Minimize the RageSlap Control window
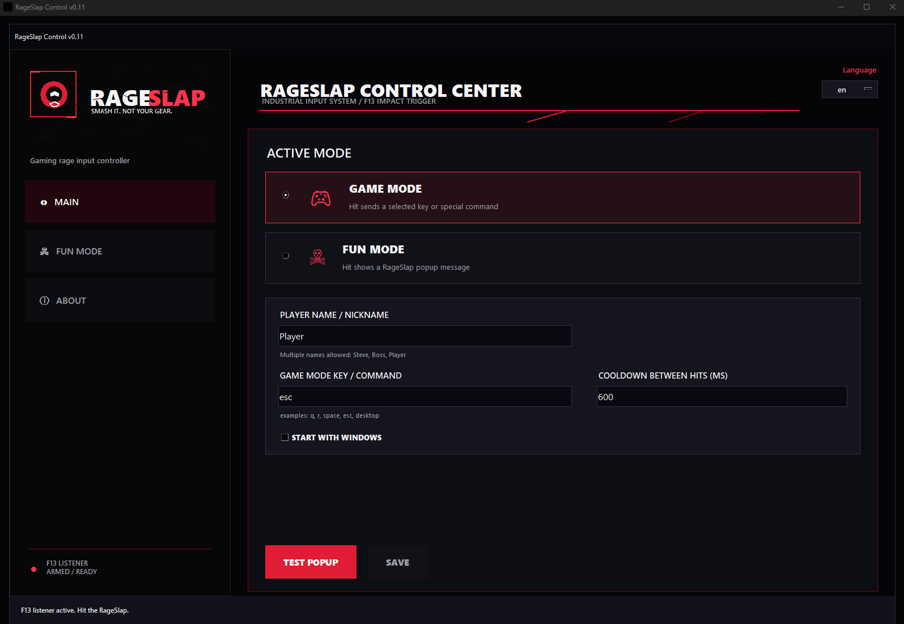Screen dimensions: 904x624 tap(841, 7)
